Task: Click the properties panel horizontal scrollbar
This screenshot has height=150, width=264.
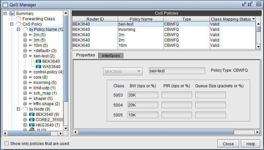Action: point(166,132)
